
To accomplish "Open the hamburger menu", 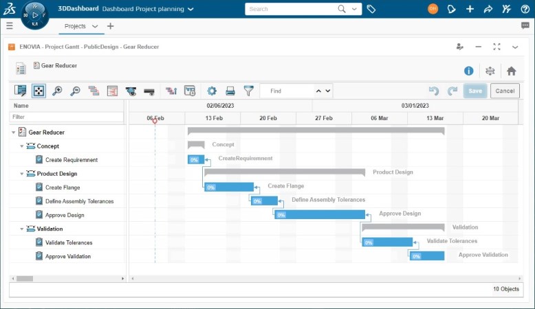I will (x=10, y=26).
